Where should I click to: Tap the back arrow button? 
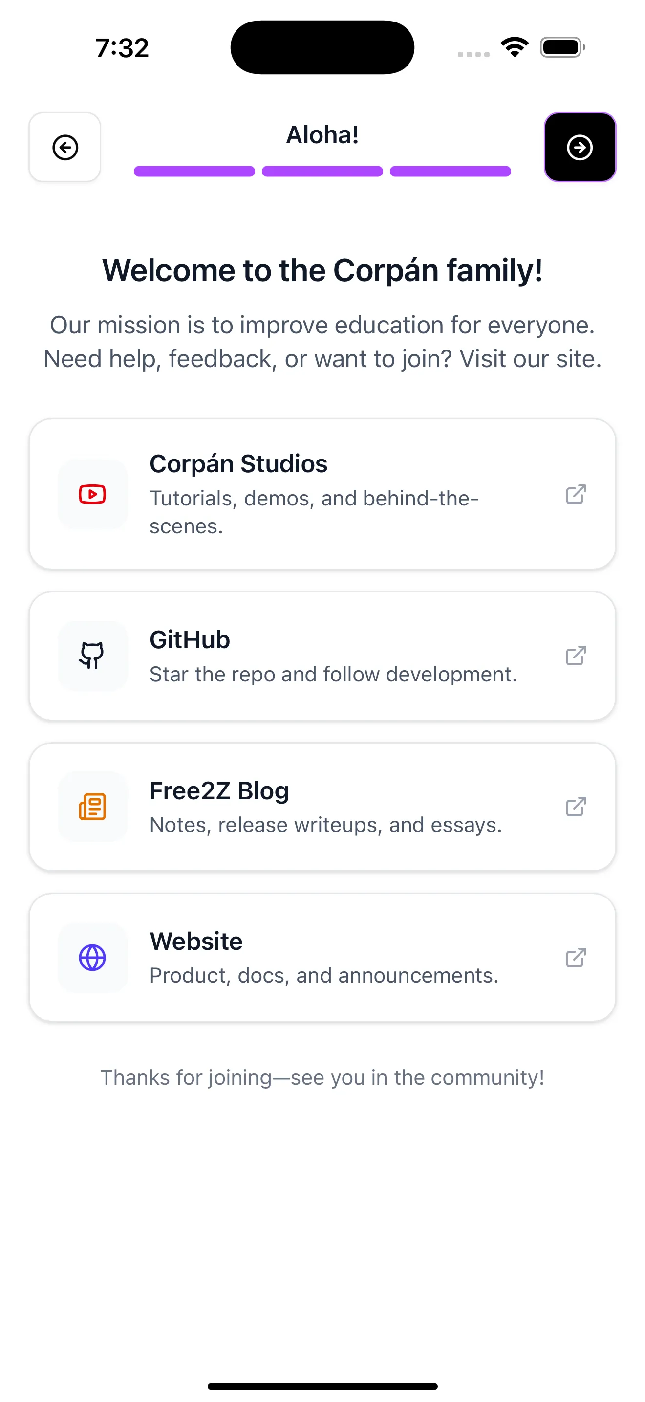pos(64,148)
